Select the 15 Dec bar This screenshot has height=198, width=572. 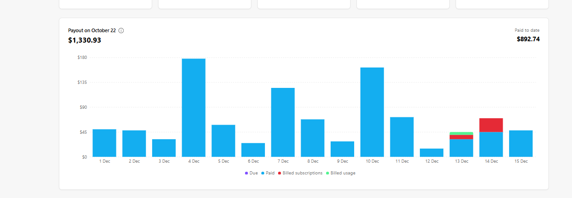click(x=521, y=144)
